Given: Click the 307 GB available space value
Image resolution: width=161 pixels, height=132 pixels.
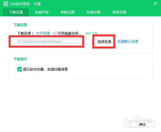Looking at the screenshot, I should tap(91, 33).
